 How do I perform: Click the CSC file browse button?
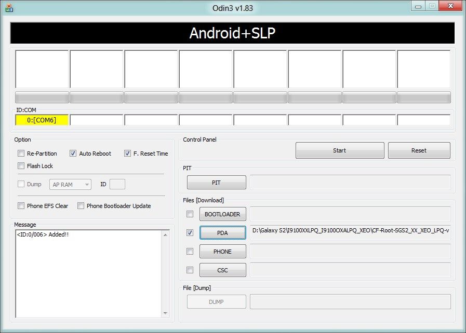(222, 270)
